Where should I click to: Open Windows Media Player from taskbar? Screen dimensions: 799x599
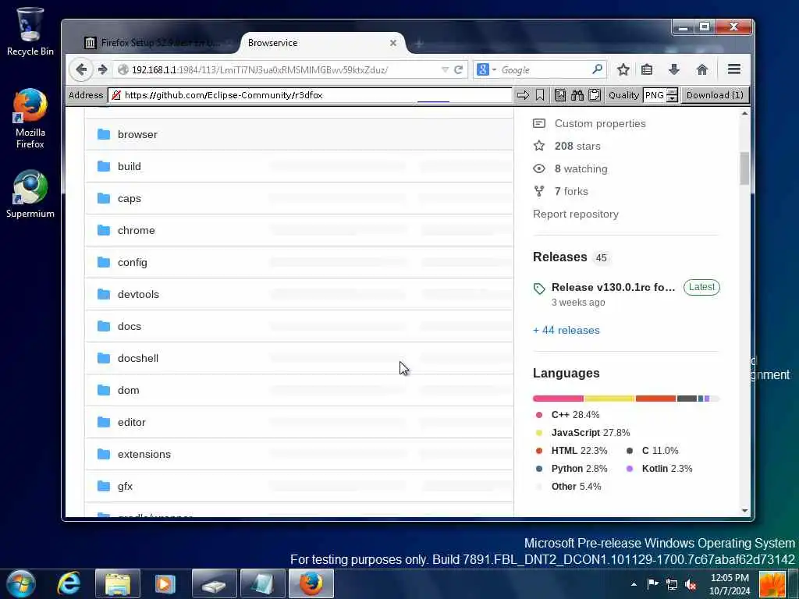(165, 583)
